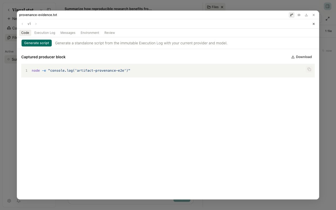The image size is (336, 210).
Task: Close the v1 version bar
Action: click(x=314, y=24)
